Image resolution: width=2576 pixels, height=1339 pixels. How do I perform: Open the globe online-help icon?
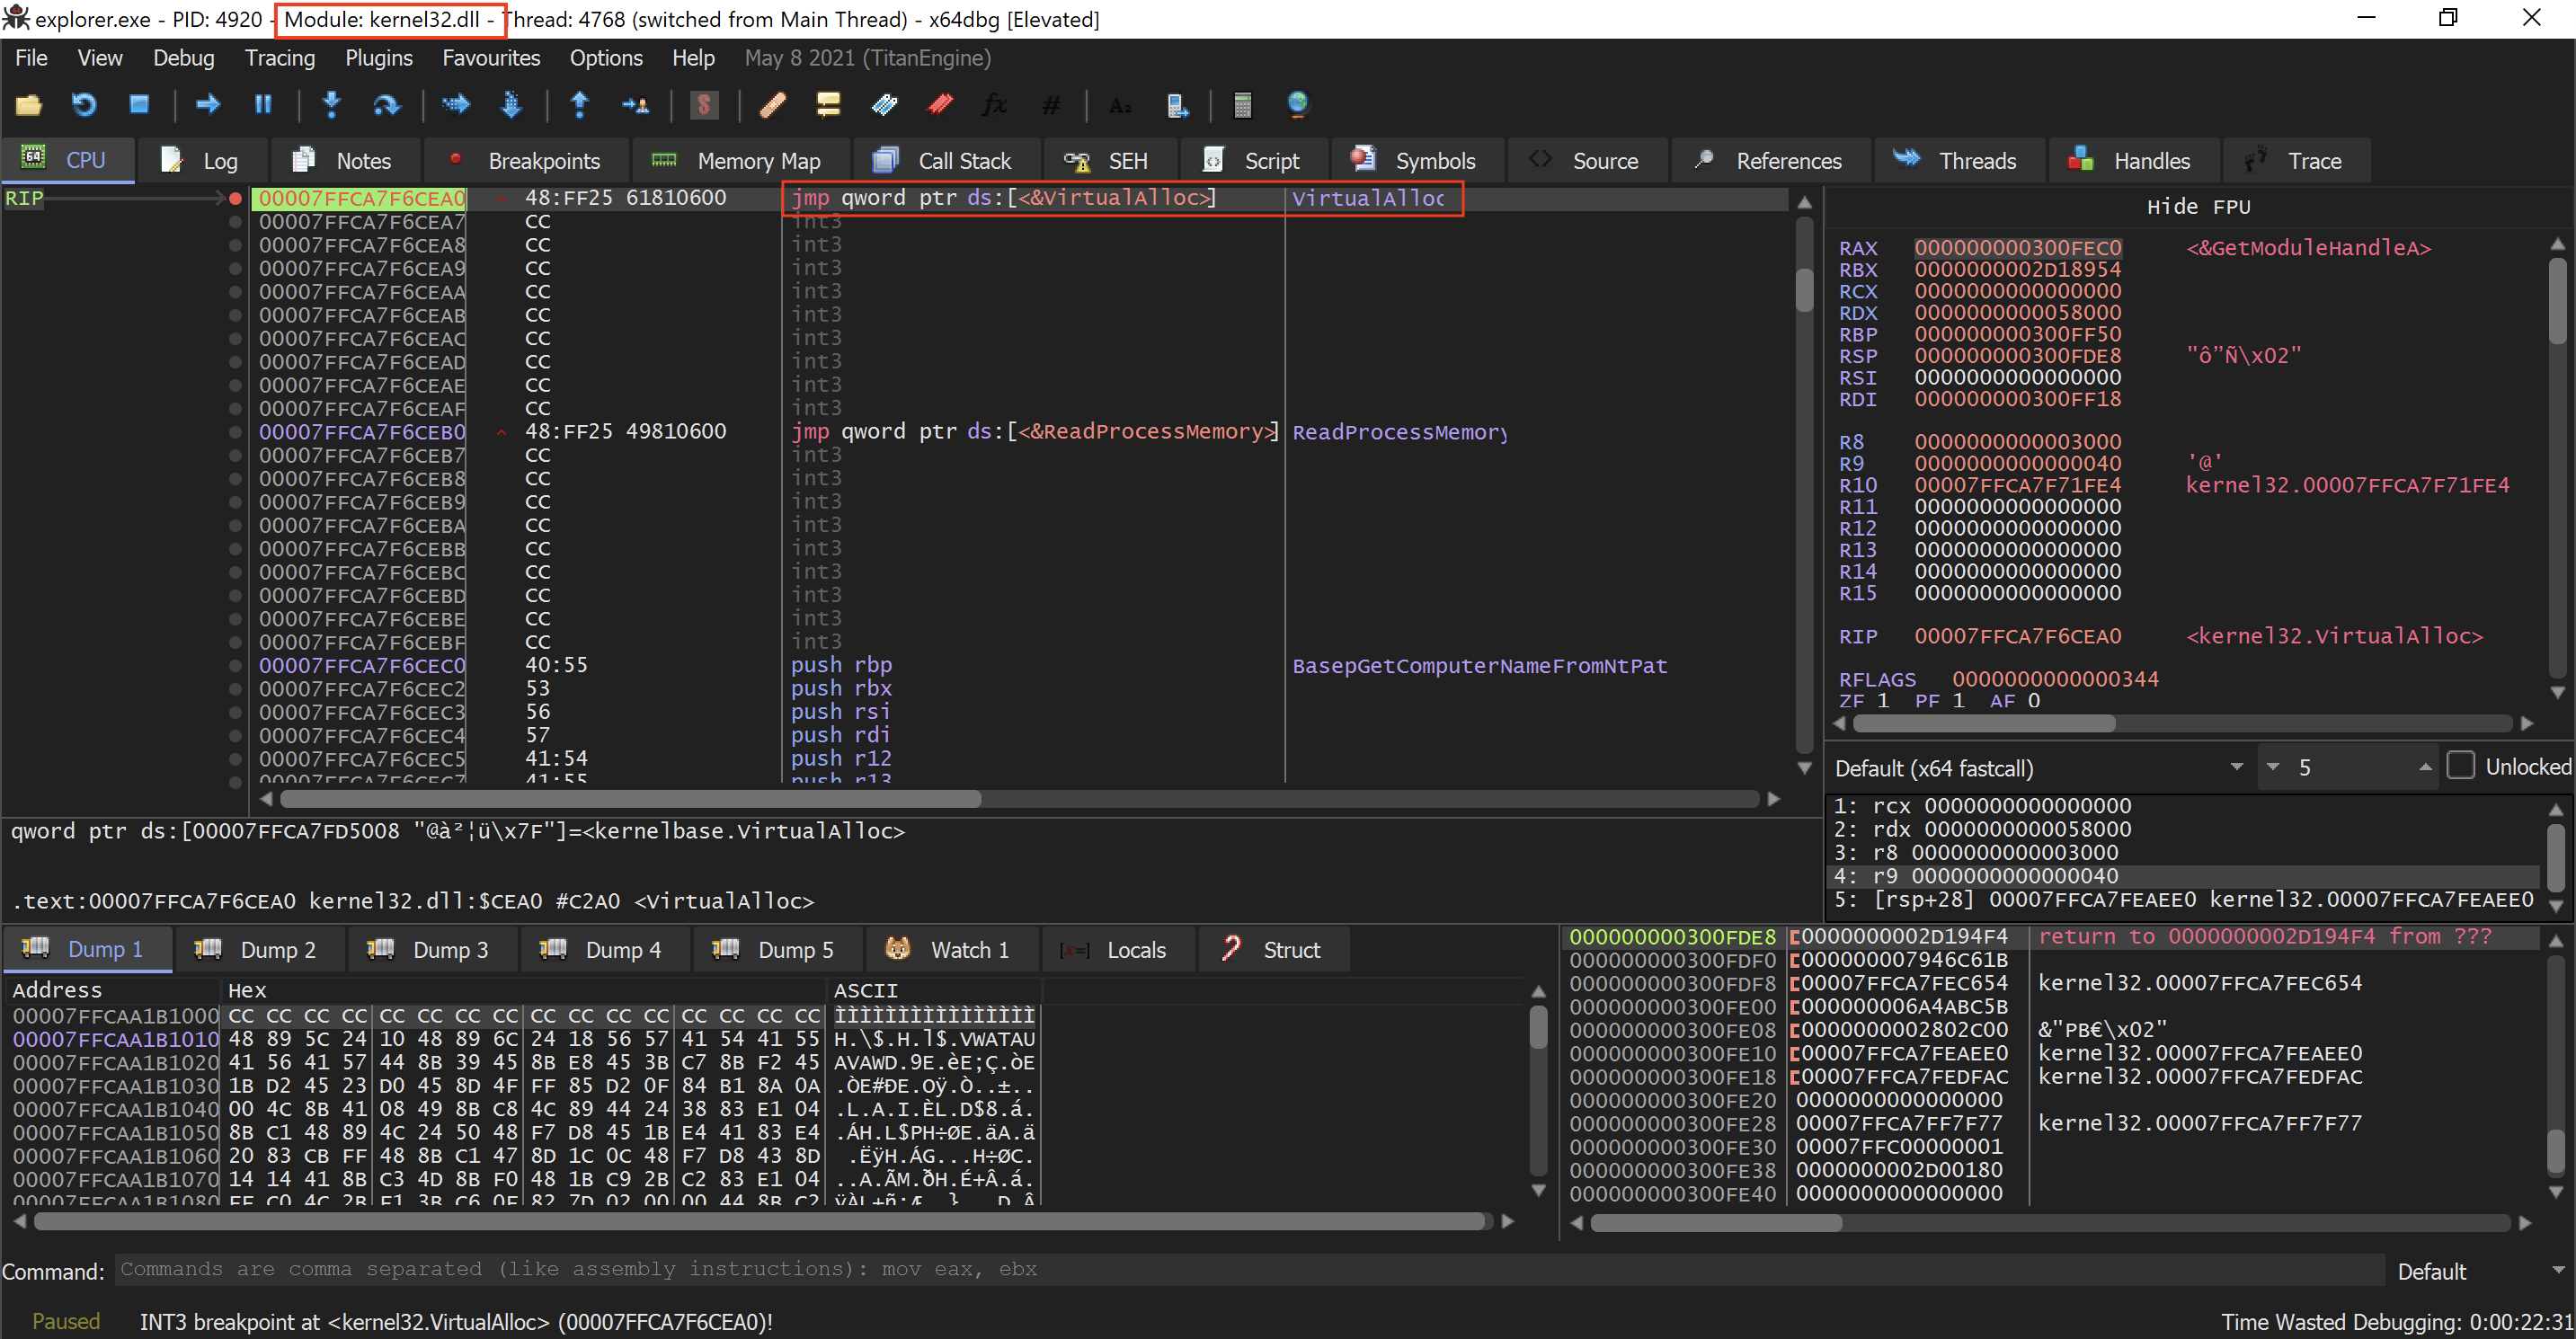click(x=1298, y=104)
